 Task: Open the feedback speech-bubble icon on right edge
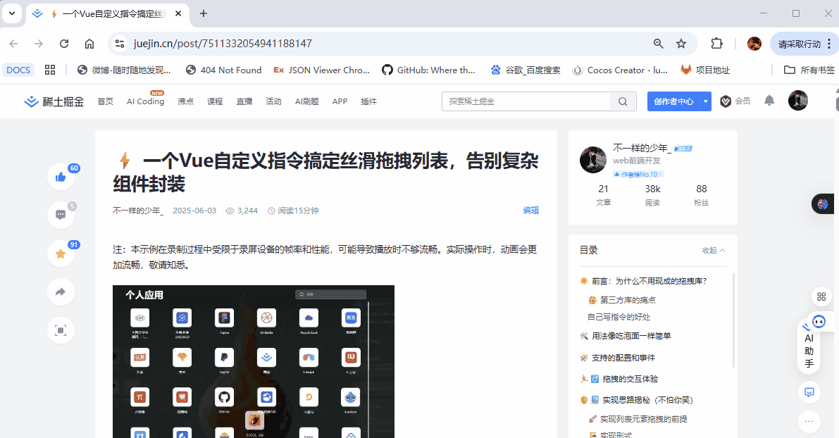[809, 392]
